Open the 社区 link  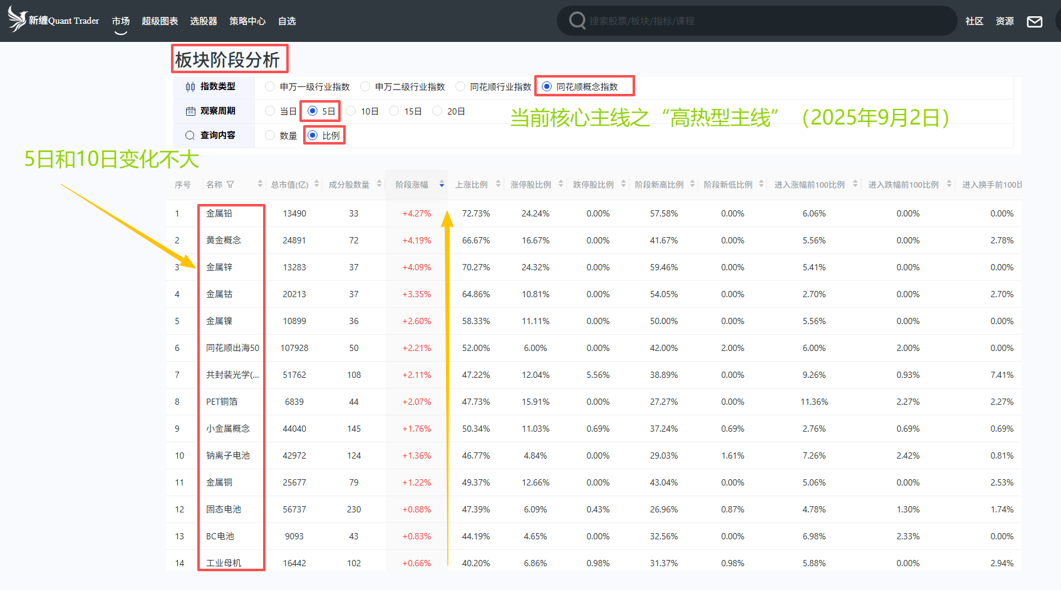click(974, 21)
